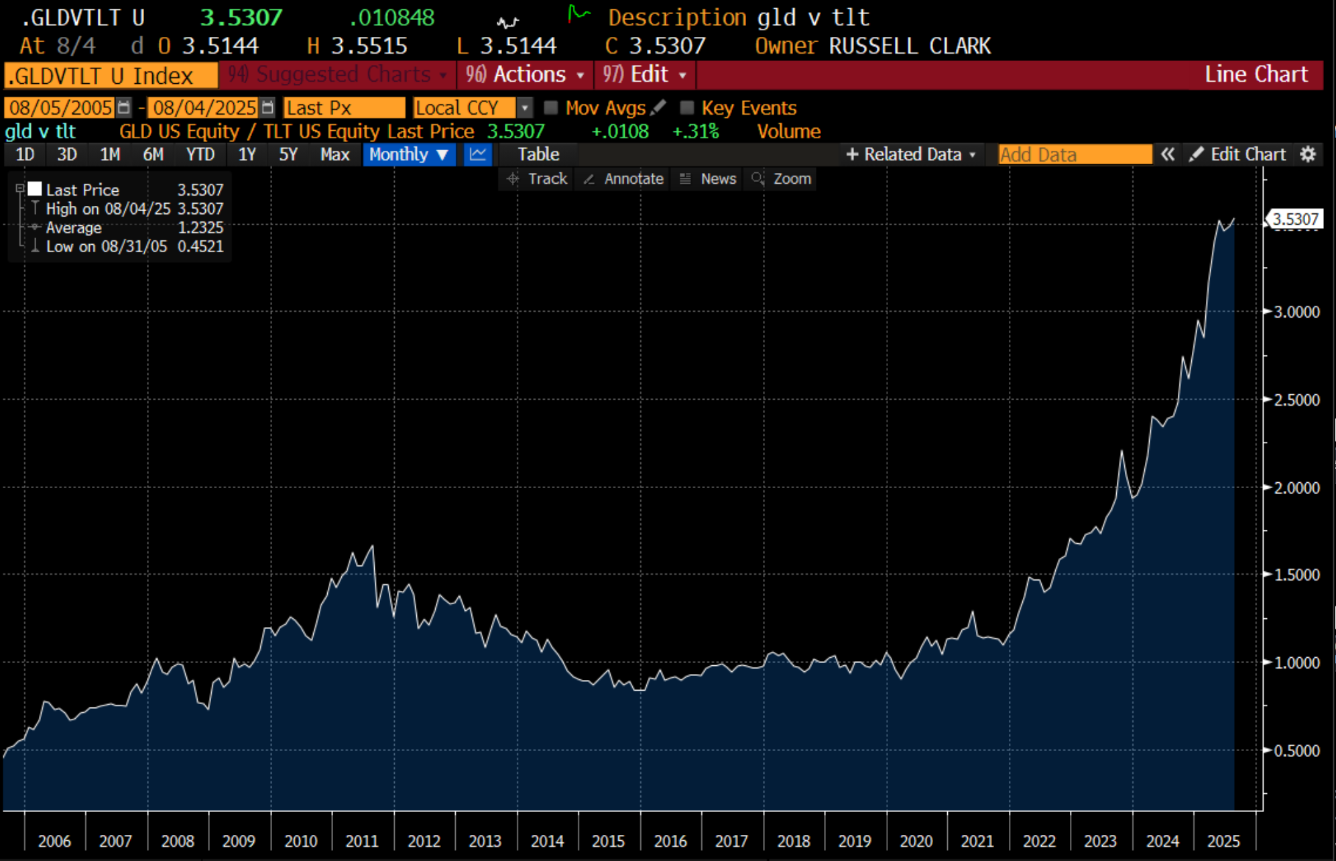The height and width of the screenshot is (861, 1336).
Task: Select the 5Y time range
Action: 288,154
